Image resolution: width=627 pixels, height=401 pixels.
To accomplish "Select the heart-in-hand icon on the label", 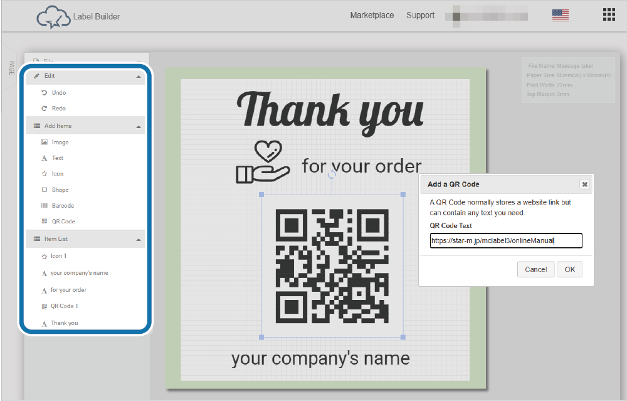I will [262, 162].
